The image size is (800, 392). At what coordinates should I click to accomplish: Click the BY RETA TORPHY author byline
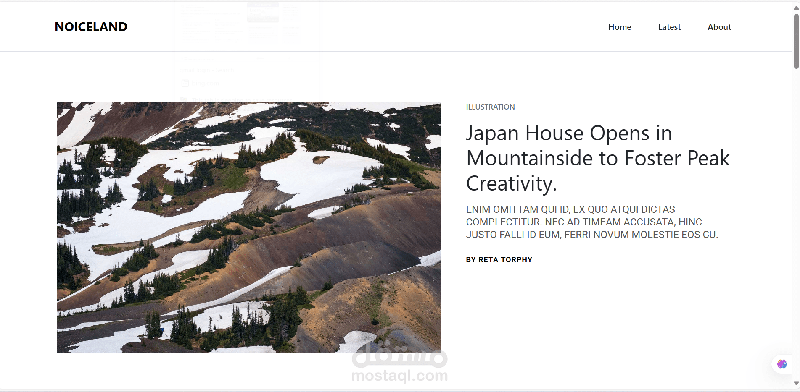499,260
